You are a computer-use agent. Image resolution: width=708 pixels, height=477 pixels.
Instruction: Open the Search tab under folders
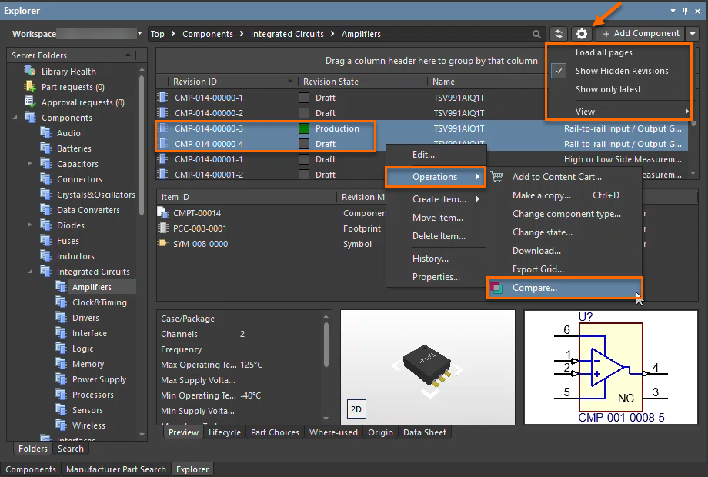[x=71, y=449]
